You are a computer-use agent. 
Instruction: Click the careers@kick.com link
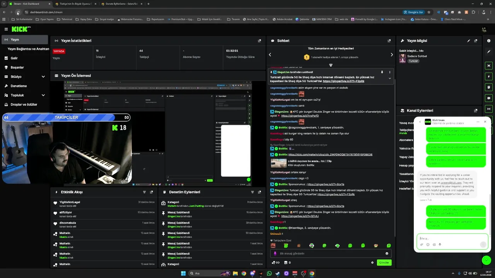[451, 183]
